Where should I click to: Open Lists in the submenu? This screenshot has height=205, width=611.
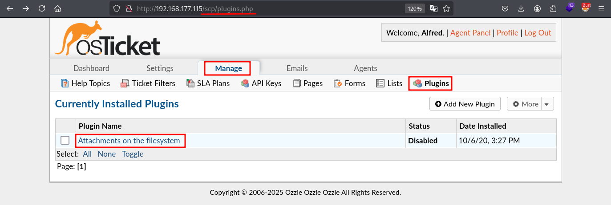tap(389, 83)
